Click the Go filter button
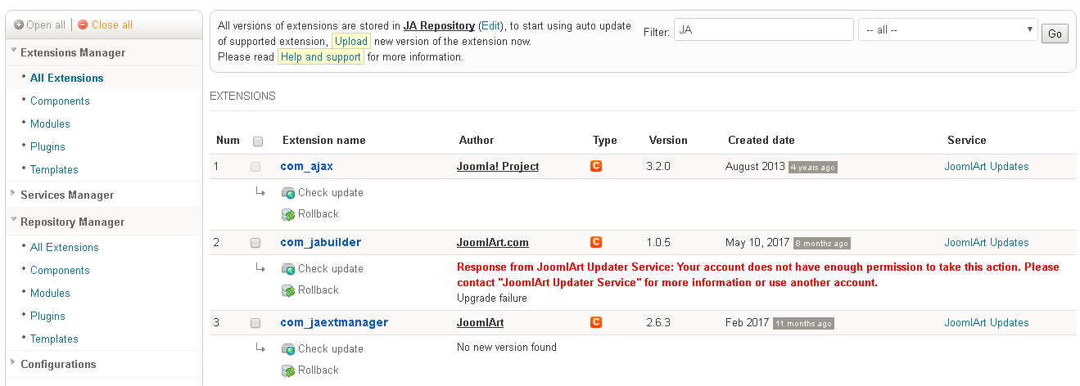Image resolution: width=1080 pixels, height=386 pixels. coord(1055,34)
